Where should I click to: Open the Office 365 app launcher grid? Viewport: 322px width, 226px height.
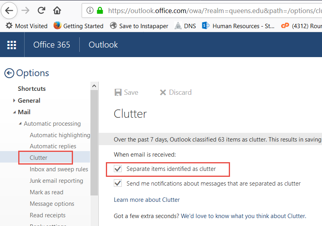tap(12, 45)
